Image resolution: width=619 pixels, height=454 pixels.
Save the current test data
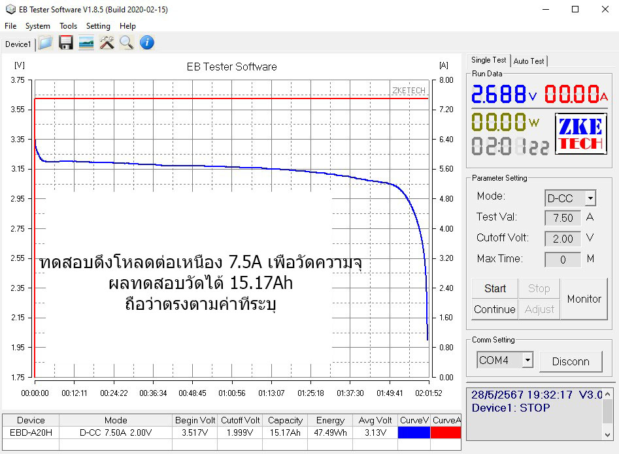[x=65, y=42]
